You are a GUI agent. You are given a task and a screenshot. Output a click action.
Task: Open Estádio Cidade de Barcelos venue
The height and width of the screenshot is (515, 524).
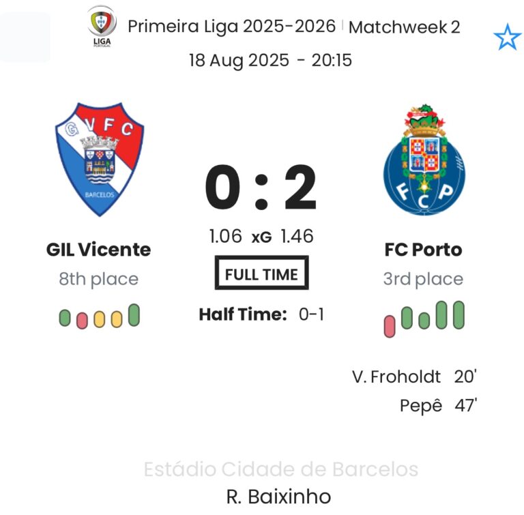(280, 469)
